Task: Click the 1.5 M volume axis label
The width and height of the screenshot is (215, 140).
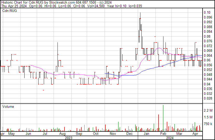Action: [208, 117]
